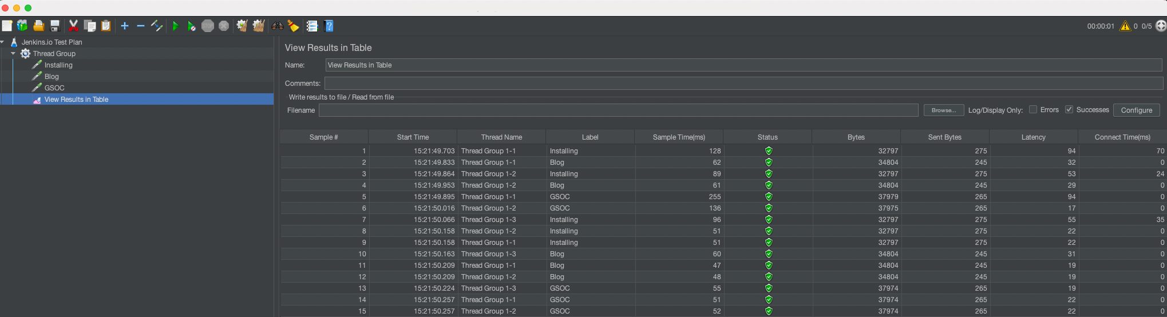
Task: Click into the Filename input field
Action: pos(618,110)
